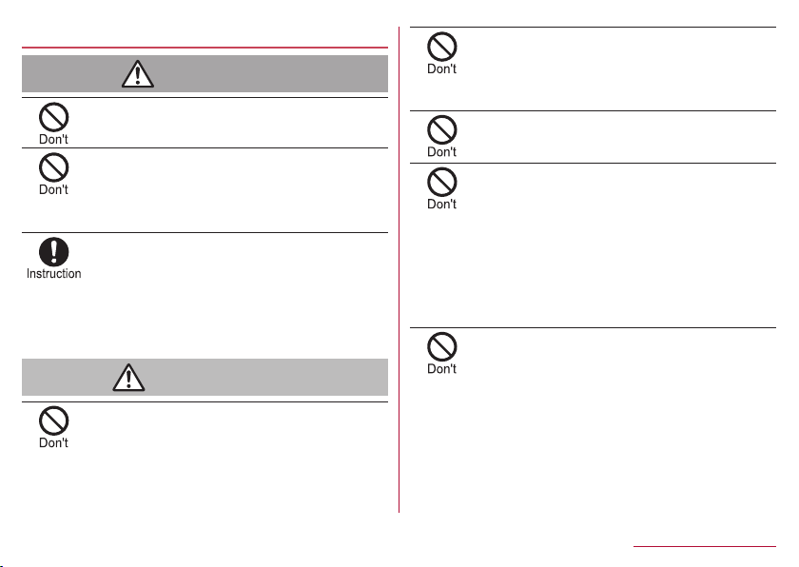Click the red horizontal rule above the darker banner
This screenshot has height=567, width=799.
[x=205, y=48]
